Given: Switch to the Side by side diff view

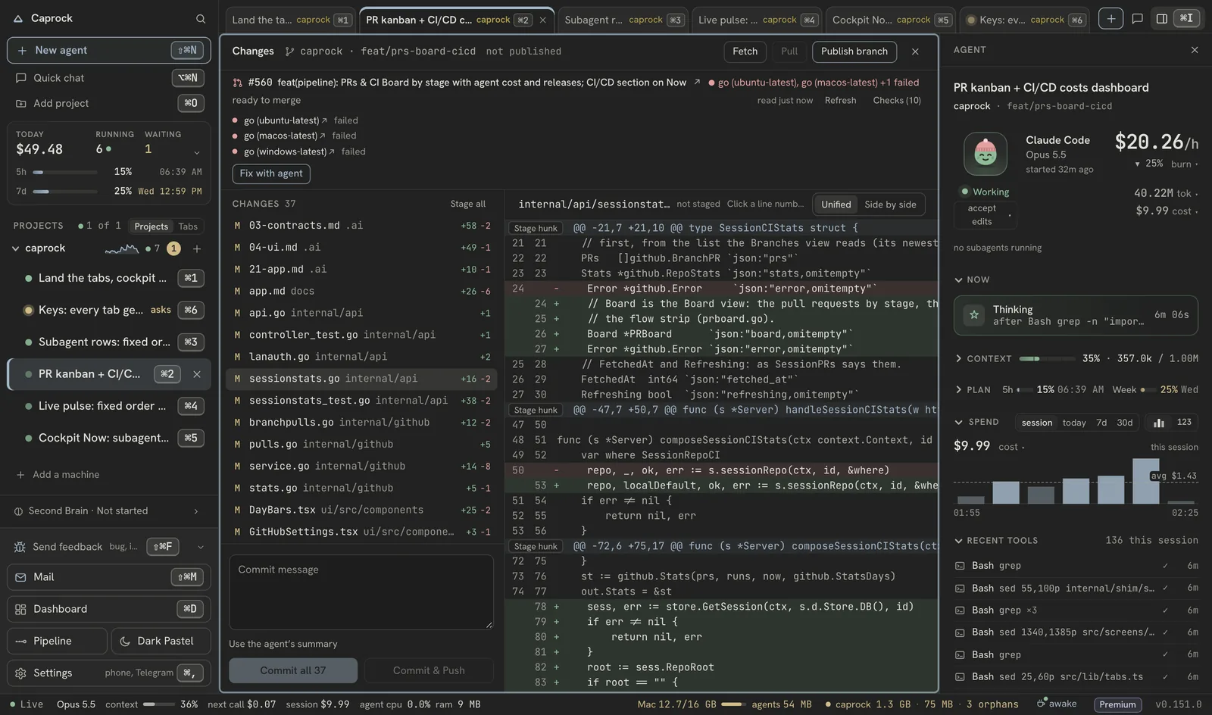Looking at the screenshot, I should (x=890, y=205).
